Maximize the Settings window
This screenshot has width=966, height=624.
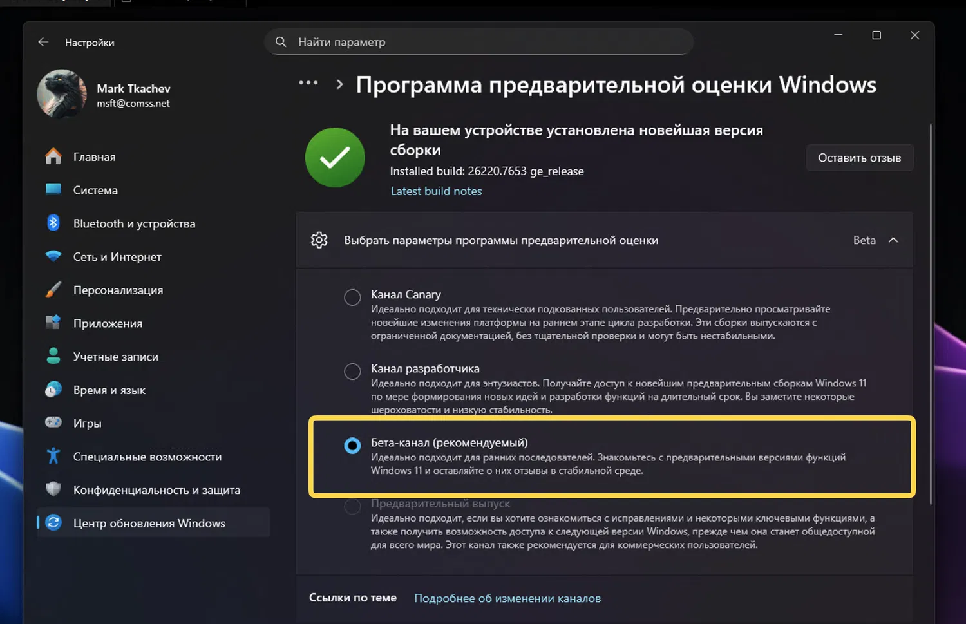coord(876,35)
